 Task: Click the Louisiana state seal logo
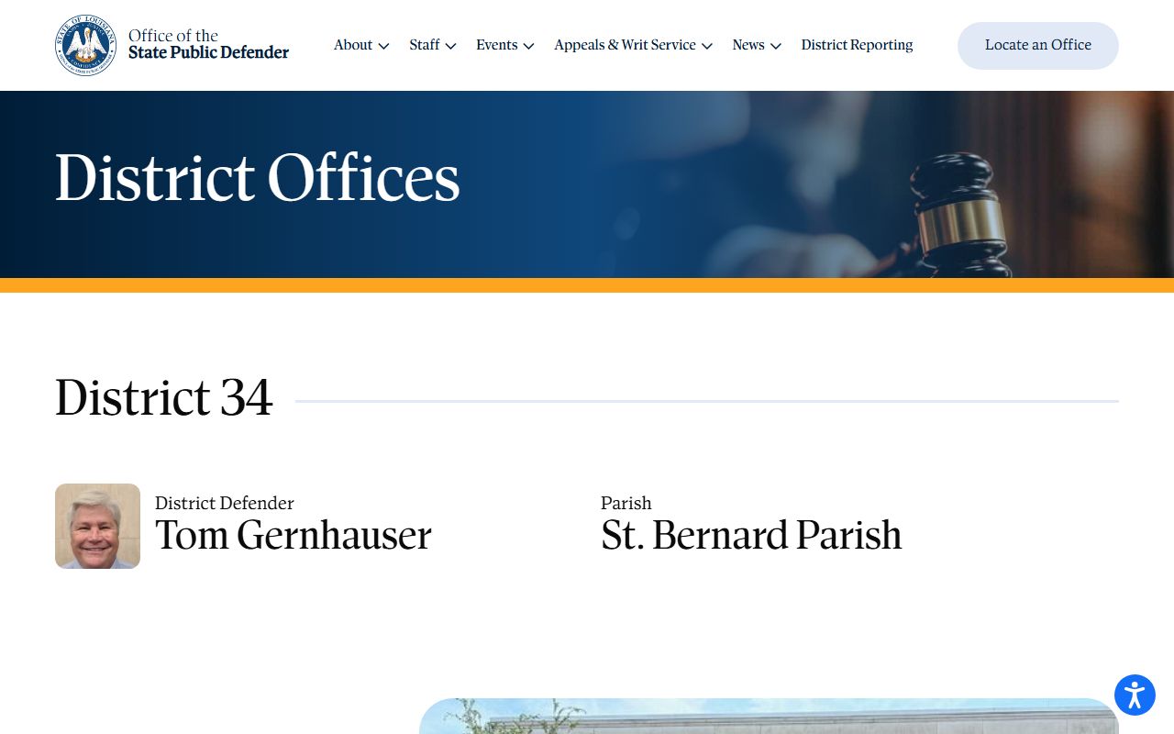[85, 45]
